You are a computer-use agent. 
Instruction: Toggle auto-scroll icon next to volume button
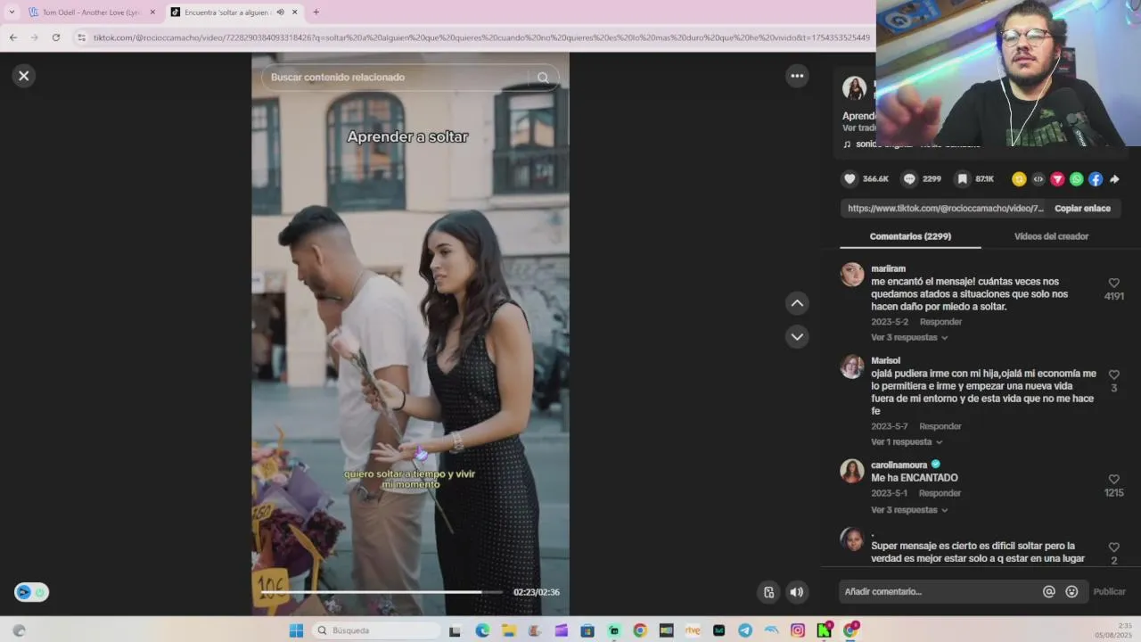[x=768, y=592]
